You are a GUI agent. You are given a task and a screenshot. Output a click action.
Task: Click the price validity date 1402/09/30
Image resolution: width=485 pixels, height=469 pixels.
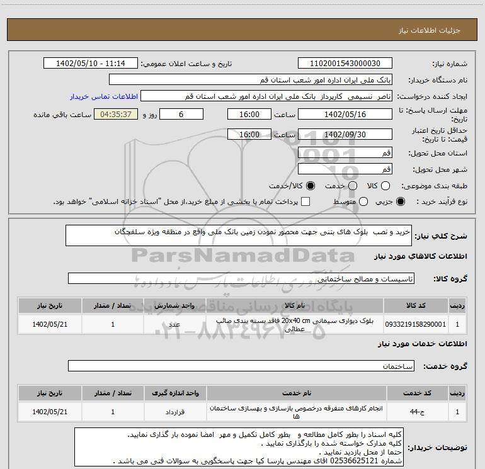coord(345,134)
